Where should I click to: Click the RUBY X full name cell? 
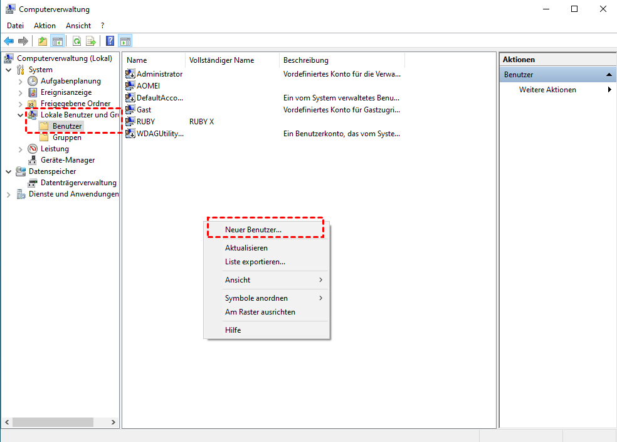pyautogui.click(x=201, y=121)
